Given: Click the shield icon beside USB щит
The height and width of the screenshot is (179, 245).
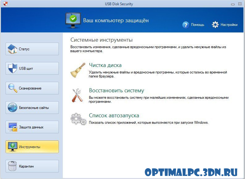Looking at the screenshot, I should (13, 68).
